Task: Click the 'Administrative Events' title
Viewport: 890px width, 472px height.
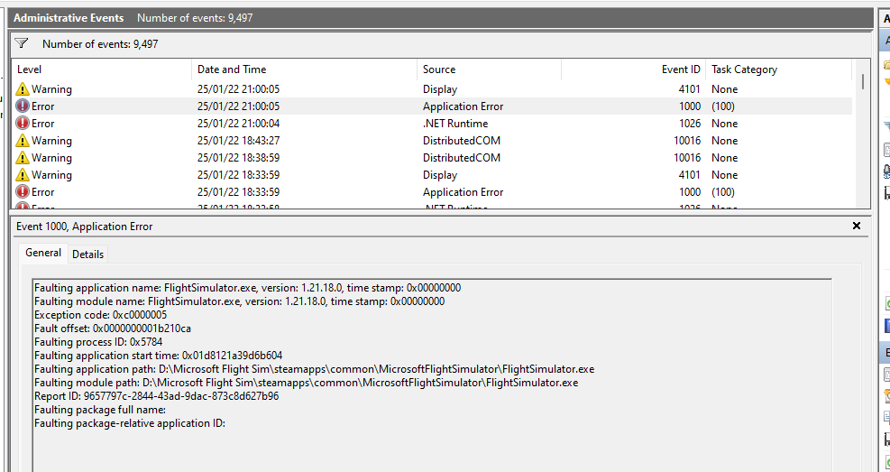Action: click(69, 18)
